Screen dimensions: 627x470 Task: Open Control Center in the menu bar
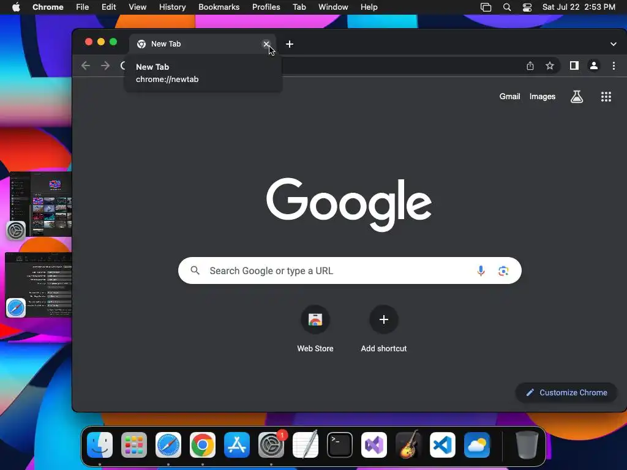click(x=527, y=7)
